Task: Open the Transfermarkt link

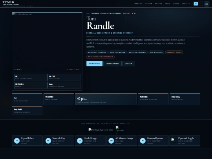Action: click(112, 64)
